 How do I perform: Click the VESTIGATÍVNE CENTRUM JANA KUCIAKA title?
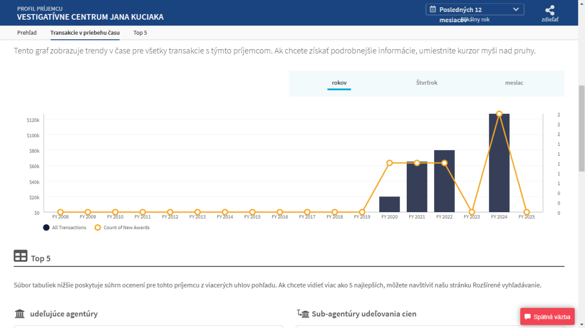tap(90, 17)
